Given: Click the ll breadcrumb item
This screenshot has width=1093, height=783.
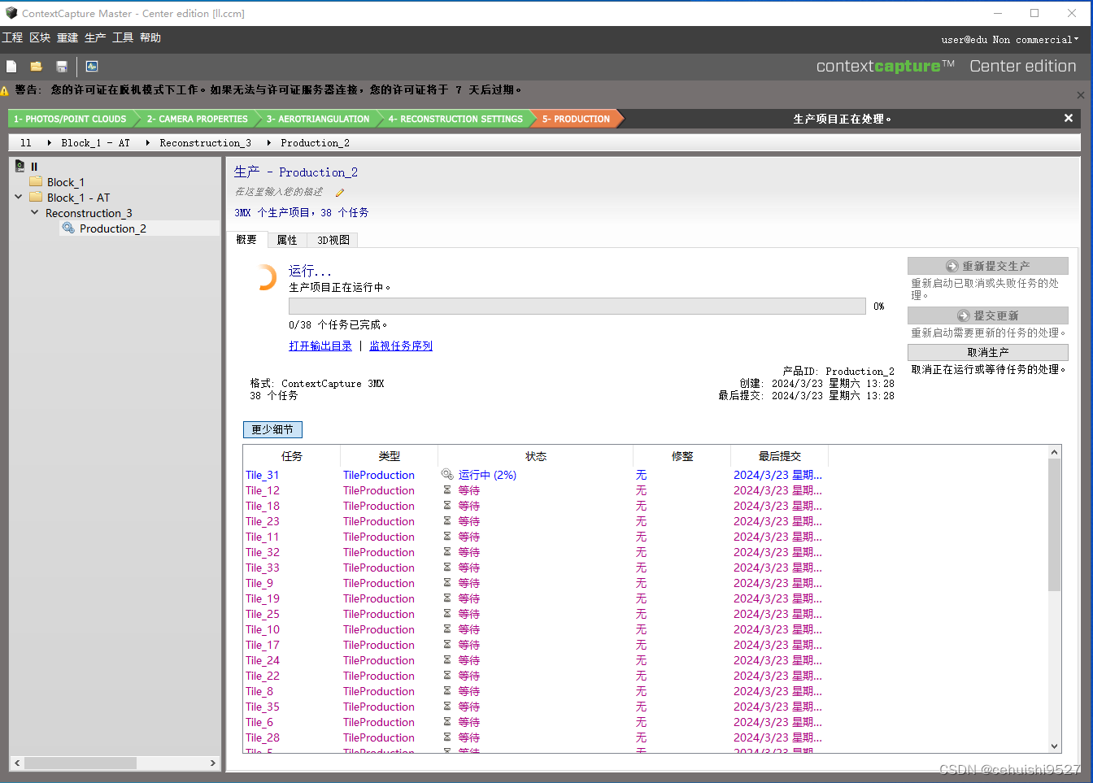Looking at the screenshot, I should tap(26, 143).
